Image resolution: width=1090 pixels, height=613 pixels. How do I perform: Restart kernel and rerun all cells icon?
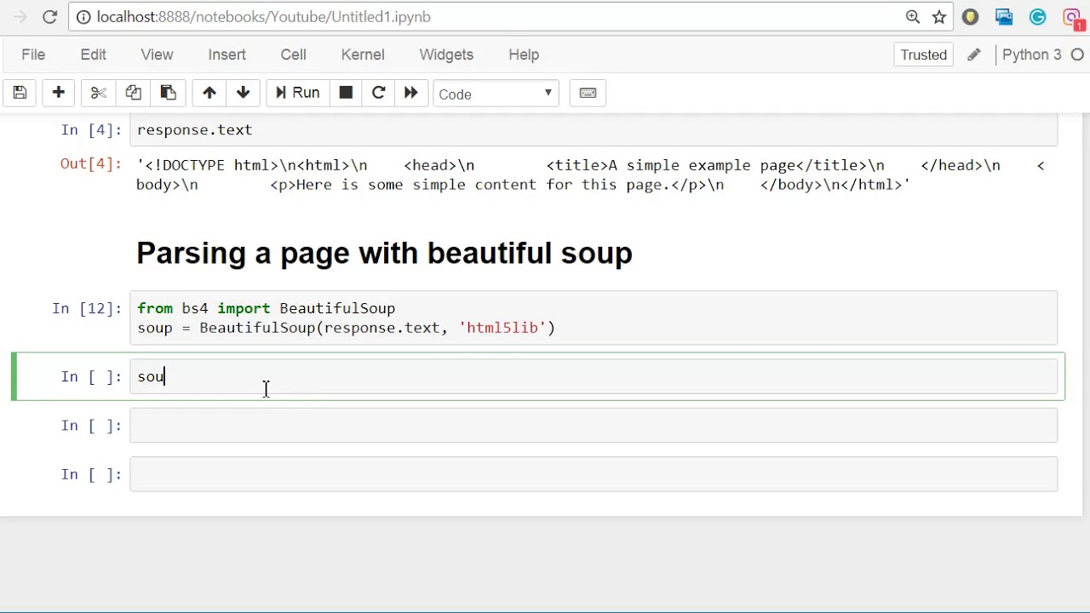(x=410, y=93)
